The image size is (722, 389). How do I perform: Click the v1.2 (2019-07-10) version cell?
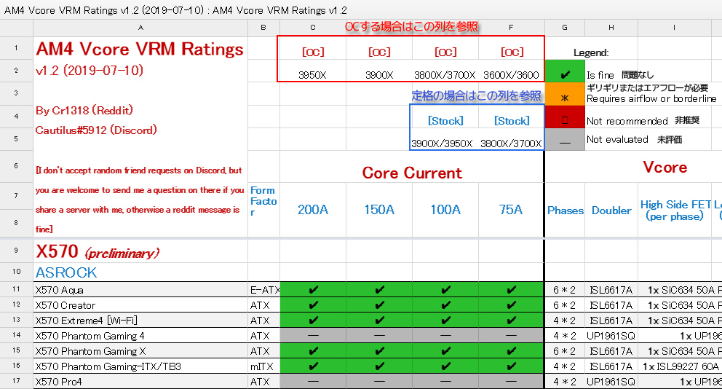tap(90, 71)
